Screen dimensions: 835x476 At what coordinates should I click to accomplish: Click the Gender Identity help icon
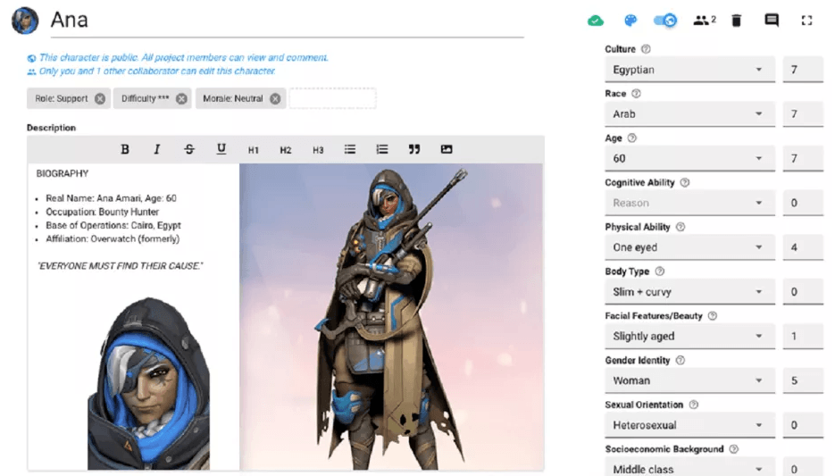680,361
